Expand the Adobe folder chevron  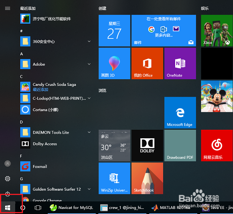[89, 64]
